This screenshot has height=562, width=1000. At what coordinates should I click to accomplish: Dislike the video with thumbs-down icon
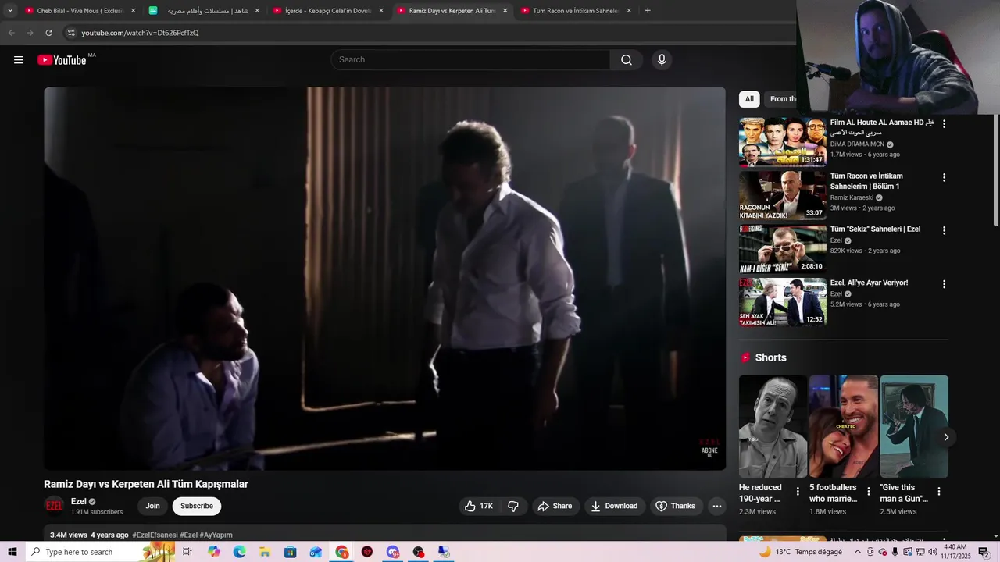point(513,506)
